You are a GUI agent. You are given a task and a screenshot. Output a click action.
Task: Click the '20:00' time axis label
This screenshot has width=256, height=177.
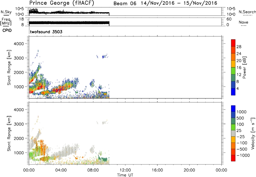point(189,170)
